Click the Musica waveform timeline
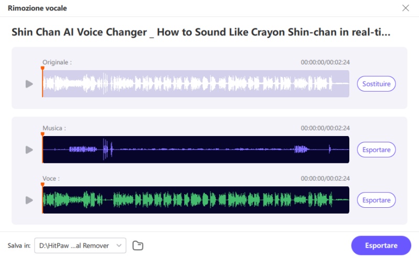 click(196, 150)
